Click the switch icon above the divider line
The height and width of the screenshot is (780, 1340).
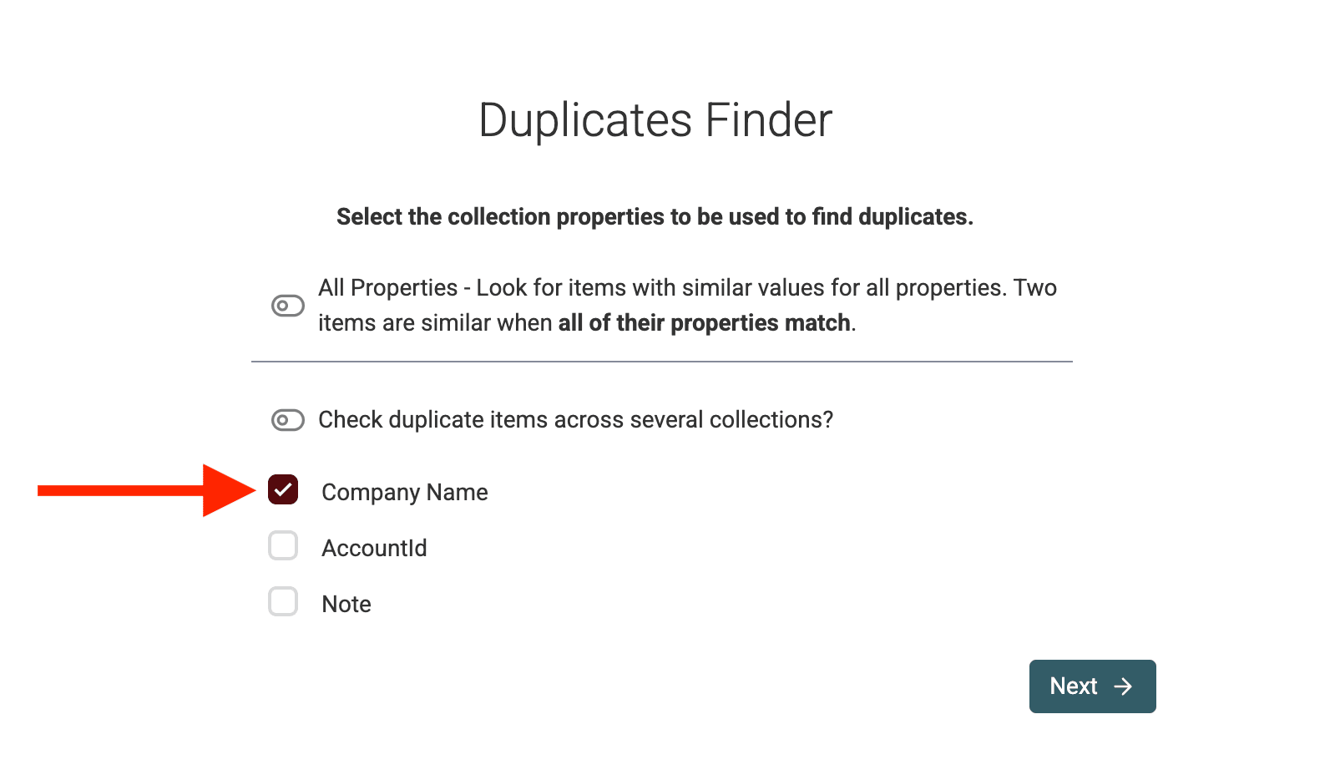pyautogui.click(x=286, y=306)
